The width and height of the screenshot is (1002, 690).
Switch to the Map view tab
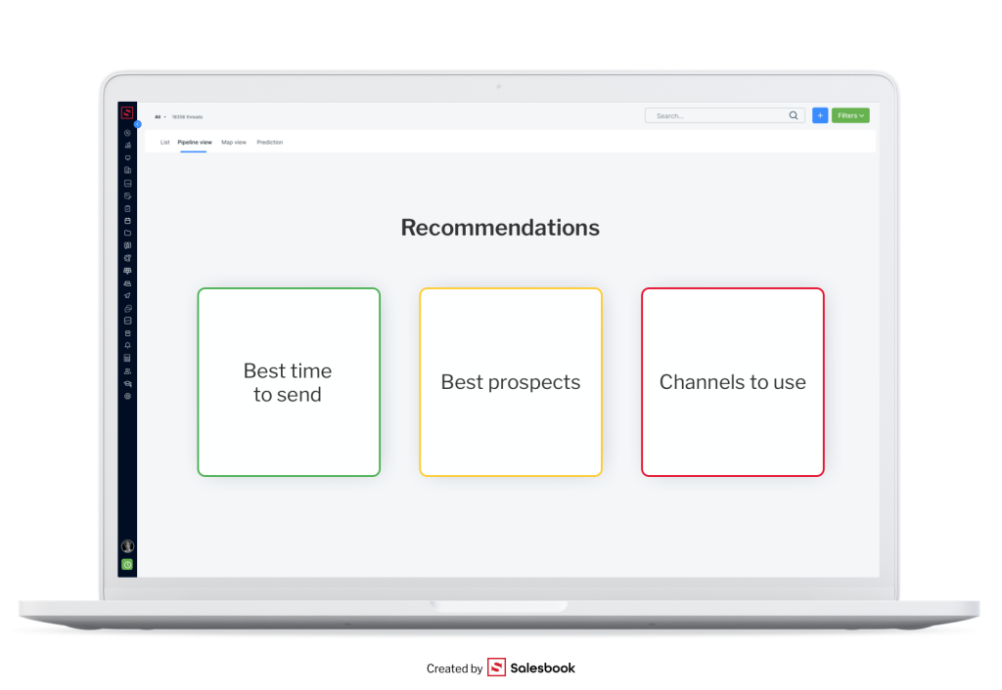(x=234, y=143)
